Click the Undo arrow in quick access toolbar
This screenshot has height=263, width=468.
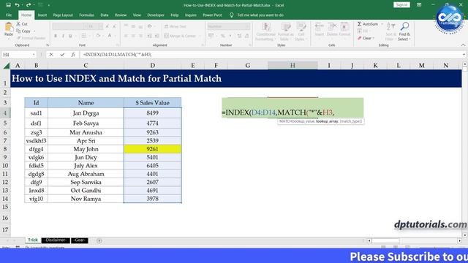tap(18, 5)
